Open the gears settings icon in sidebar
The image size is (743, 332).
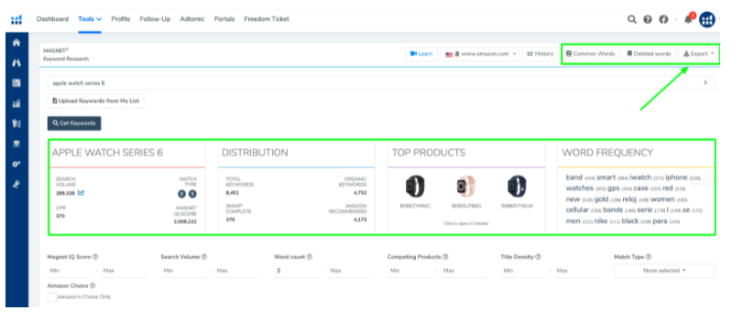tap(16, 164)
